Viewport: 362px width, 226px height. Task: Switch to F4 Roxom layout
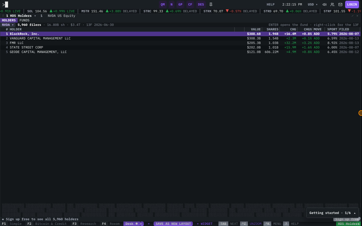[x=111, y=224]
